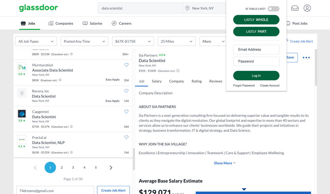The image size is (330, 194).
Task: Go to next results page arrow
Action: tap(111, 167)
